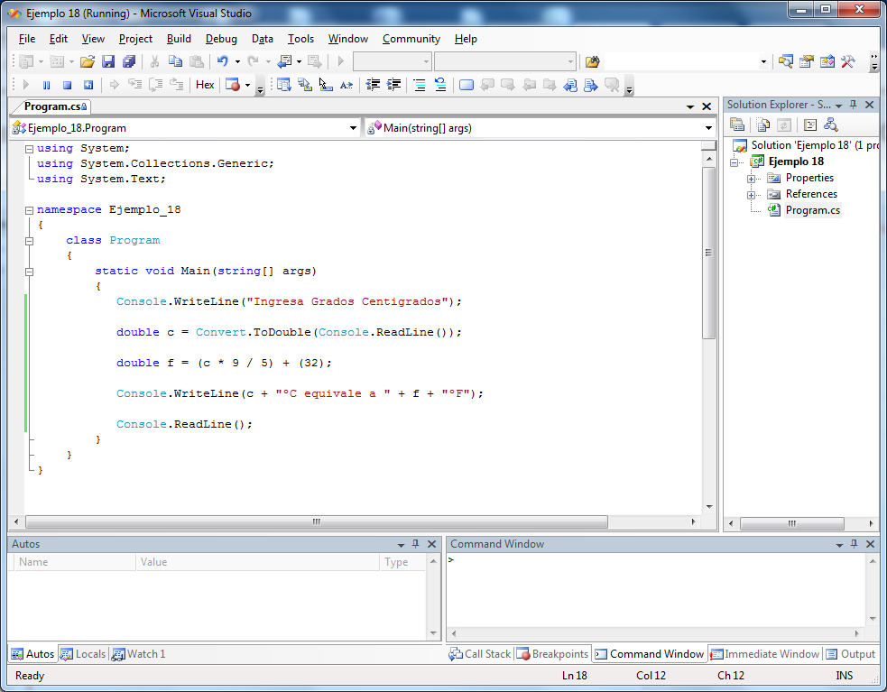Viewport: 887px width, 692px height.
Task: Click the Stop Debugging icon
Action: pyautogui.click(x=66, y=84)
